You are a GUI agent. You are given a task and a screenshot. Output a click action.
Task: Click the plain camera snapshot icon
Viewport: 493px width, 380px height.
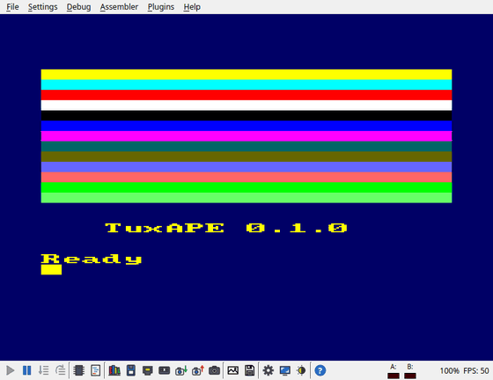click(215, 370)
